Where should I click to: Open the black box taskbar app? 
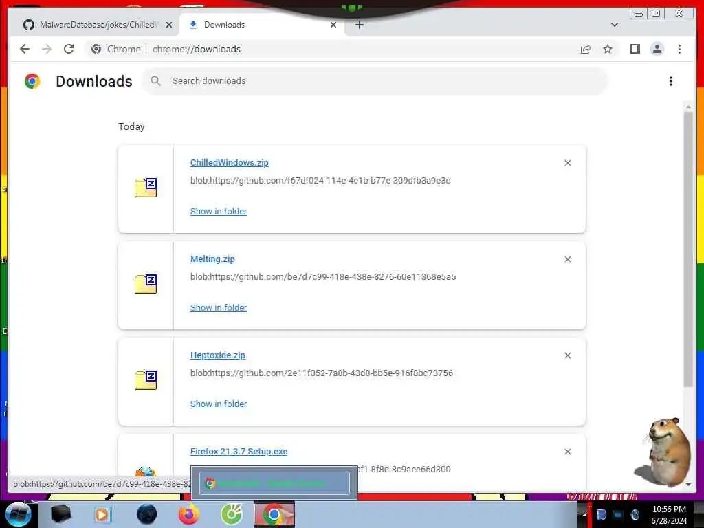click(60, 514)
